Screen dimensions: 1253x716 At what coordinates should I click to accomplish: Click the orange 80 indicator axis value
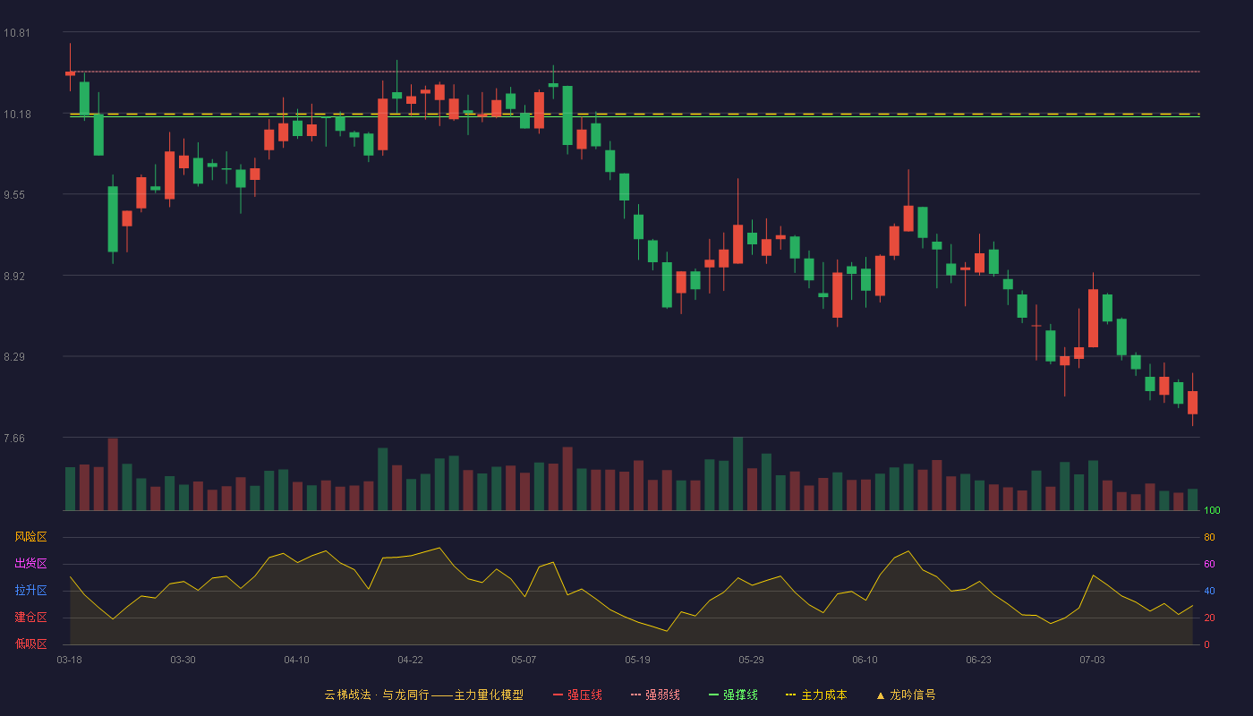click(x=1209, y=537)
